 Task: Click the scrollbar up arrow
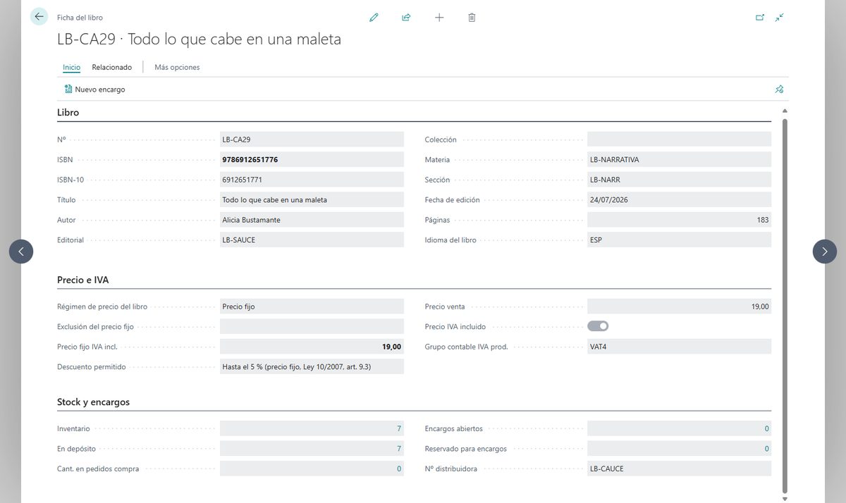785,111
